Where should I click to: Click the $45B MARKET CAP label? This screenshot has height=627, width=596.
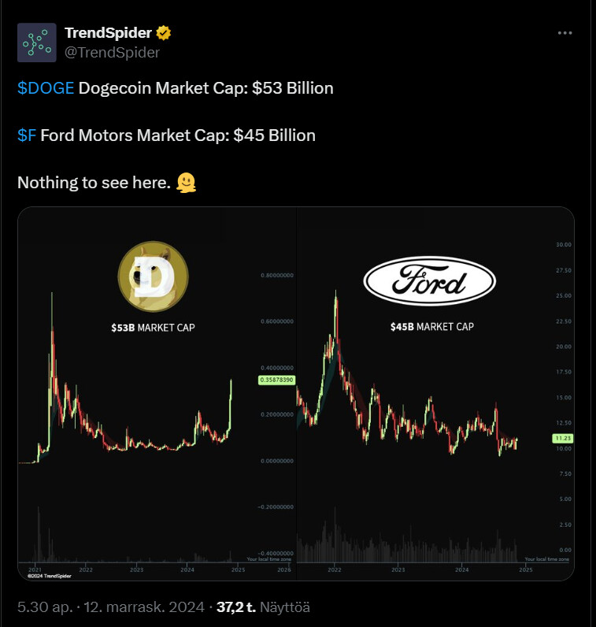pos(432,327)
